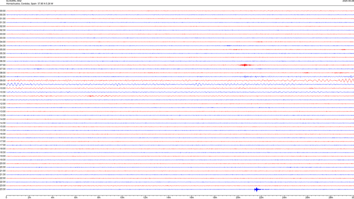Click the 22:00 time label
The width and height of the screenshot is (354, 199).
pos(3,178)
